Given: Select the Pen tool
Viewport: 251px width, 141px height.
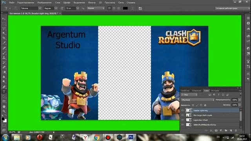Looking at the screenshot, I should point(4,87).
